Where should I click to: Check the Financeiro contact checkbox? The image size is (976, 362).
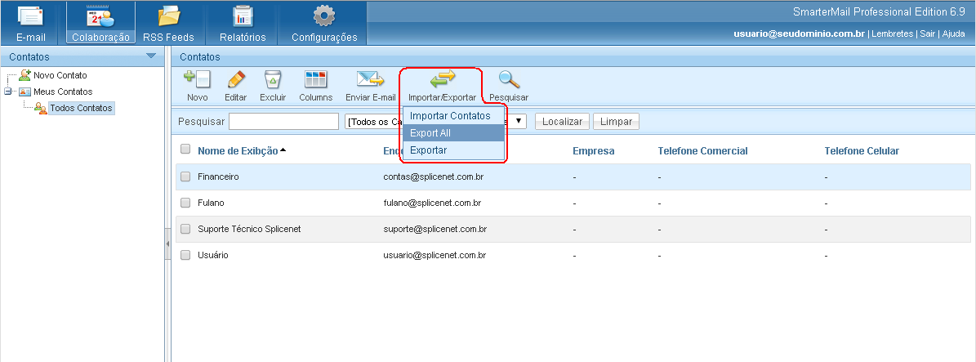click(185, 177)
